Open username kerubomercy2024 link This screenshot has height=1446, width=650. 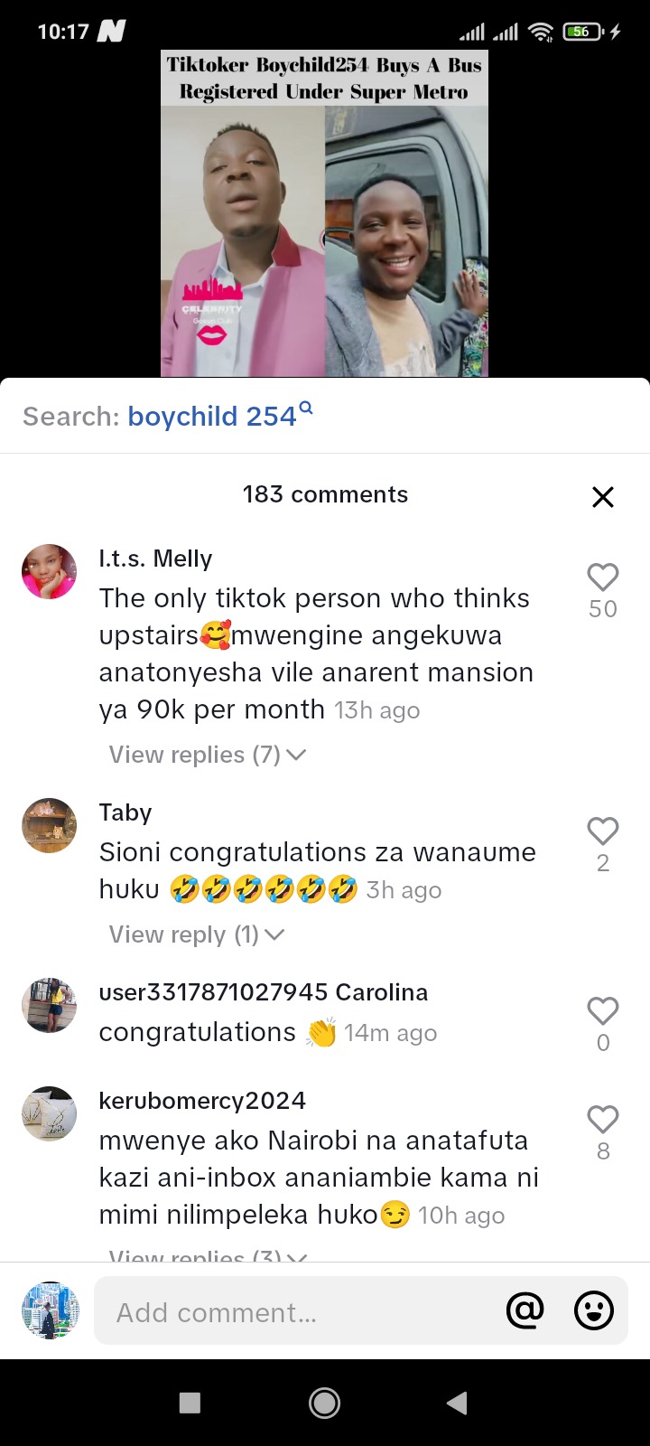point(202,1101)
